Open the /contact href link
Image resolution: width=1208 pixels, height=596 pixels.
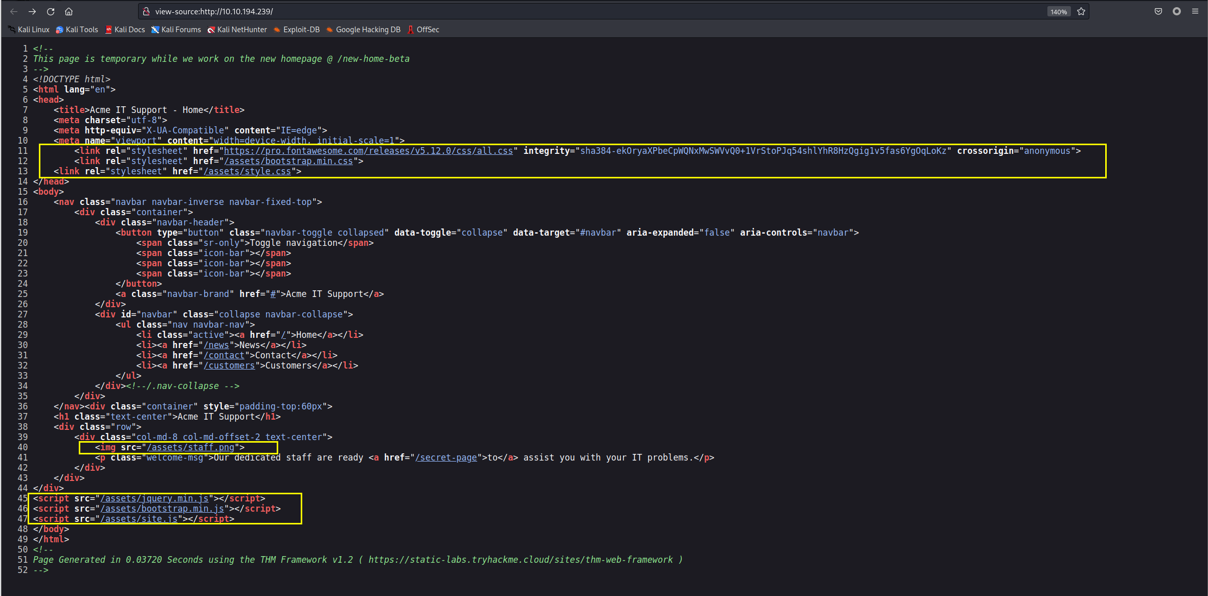(x=224, y=355)
